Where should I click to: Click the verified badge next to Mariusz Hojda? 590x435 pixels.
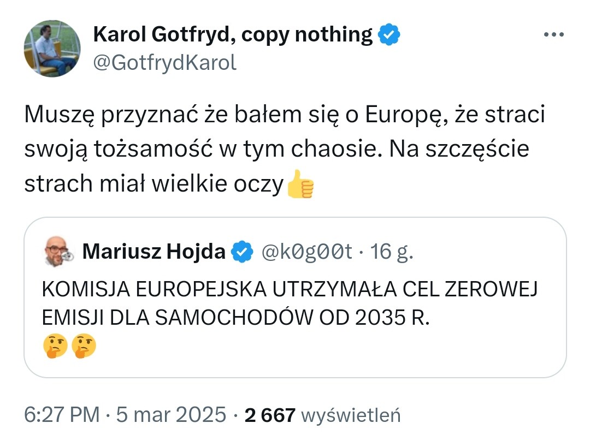pos(242,251)
